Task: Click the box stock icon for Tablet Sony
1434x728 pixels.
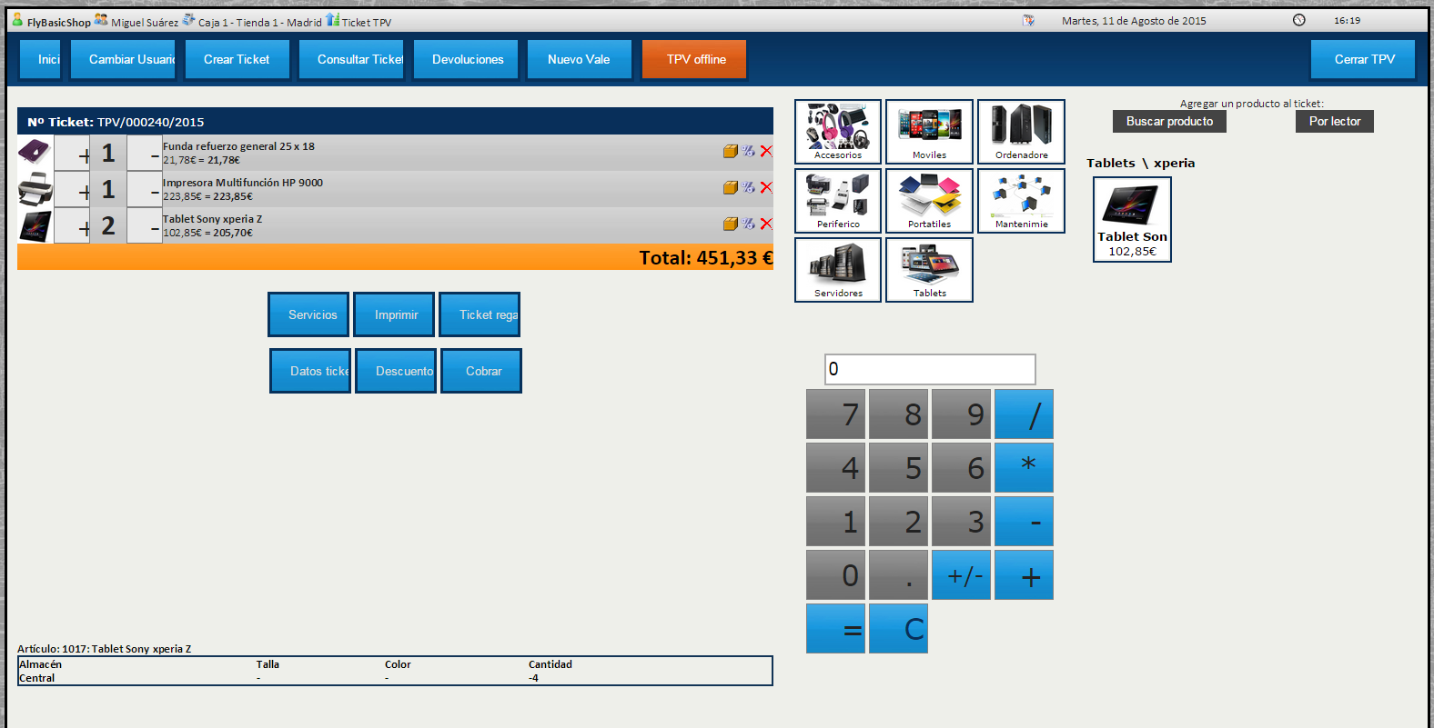Action: pos(730,224)
